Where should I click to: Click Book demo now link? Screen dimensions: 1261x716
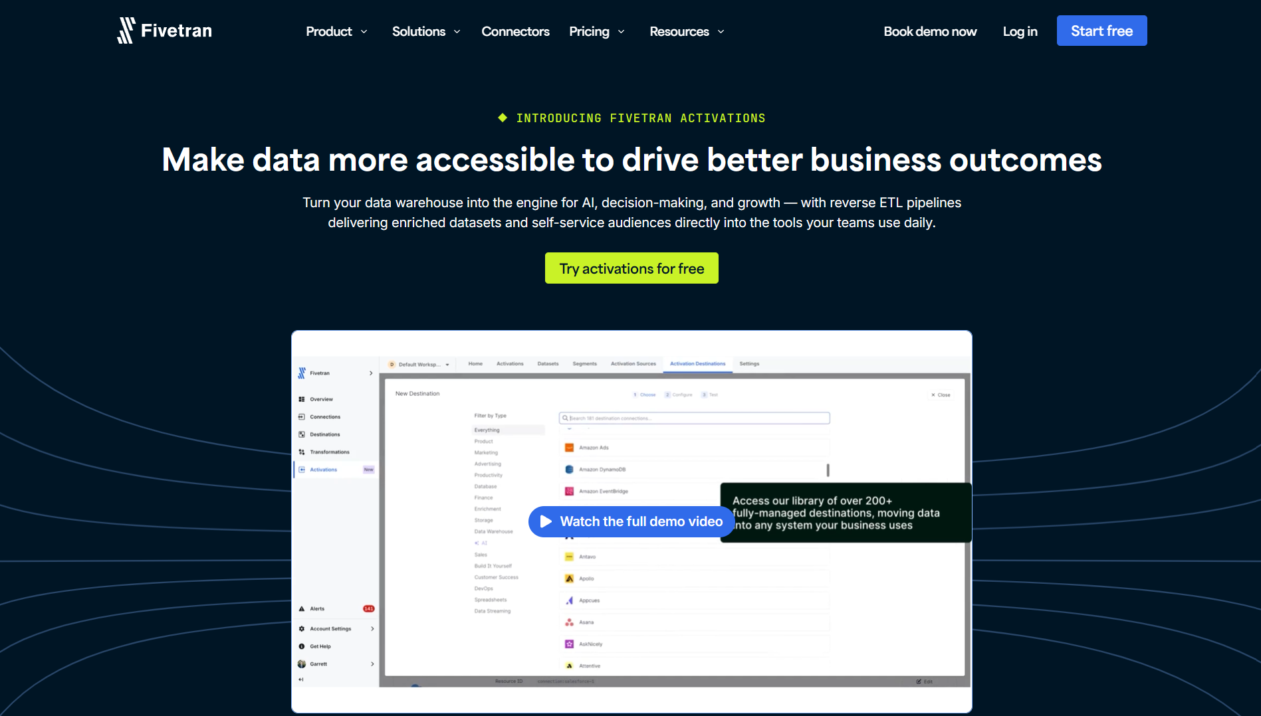coord(930,31)
